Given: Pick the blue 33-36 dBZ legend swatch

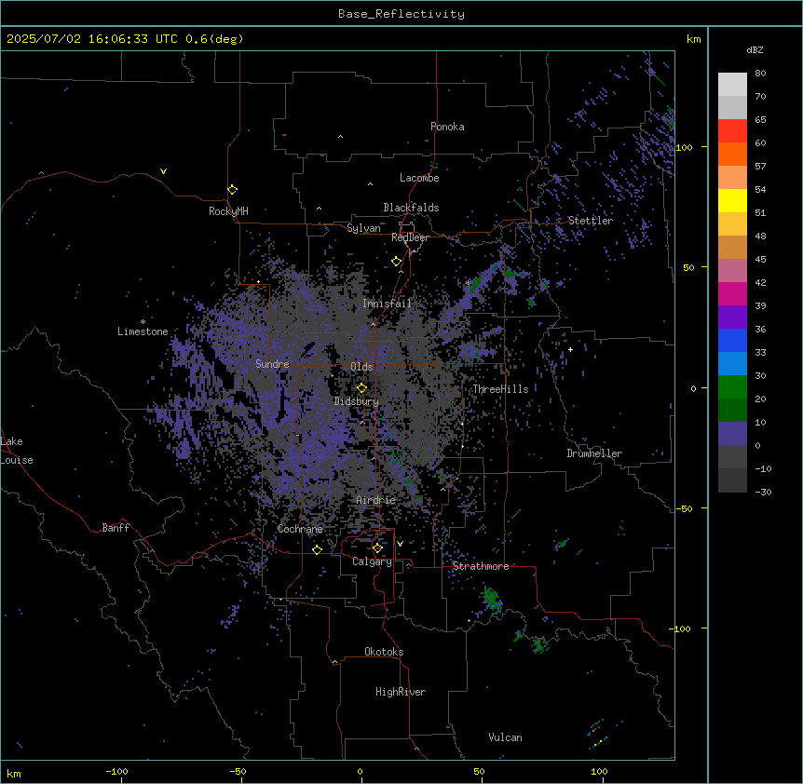Looking at the screenshot, I should tap(732, 340).
